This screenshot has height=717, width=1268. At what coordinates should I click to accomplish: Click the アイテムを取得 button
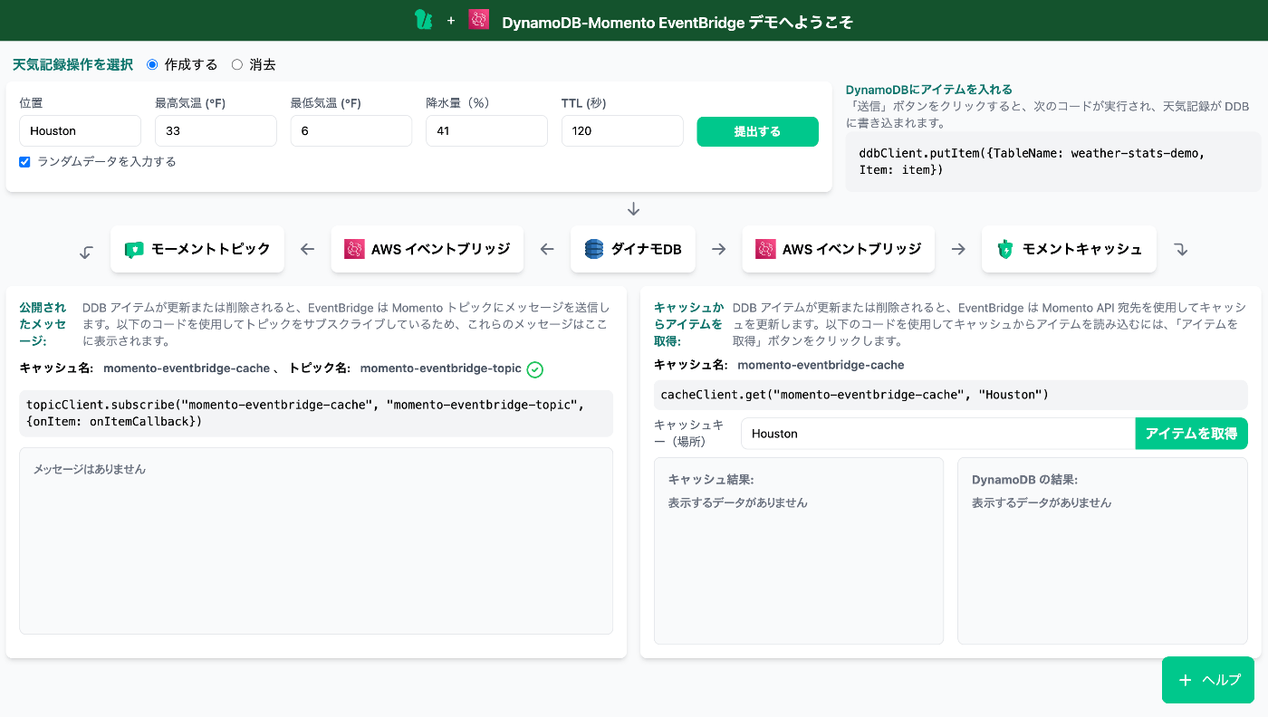(1191, 434)
